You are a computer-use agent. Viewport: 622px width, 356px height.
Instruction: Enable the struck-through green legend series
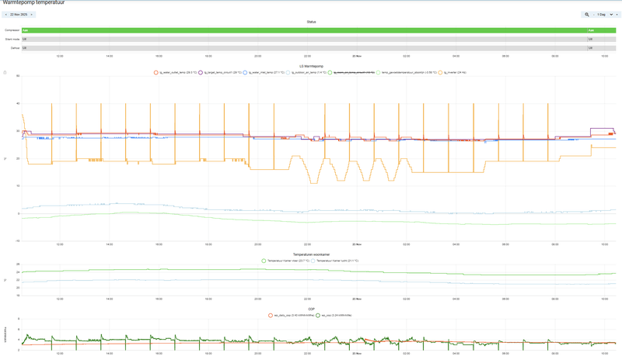tap(351, 73)
